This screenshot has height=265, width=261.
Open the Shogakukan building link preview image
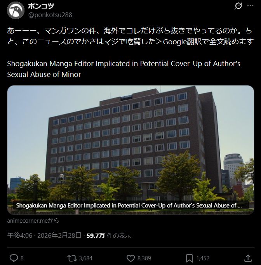tap(130, 150)
